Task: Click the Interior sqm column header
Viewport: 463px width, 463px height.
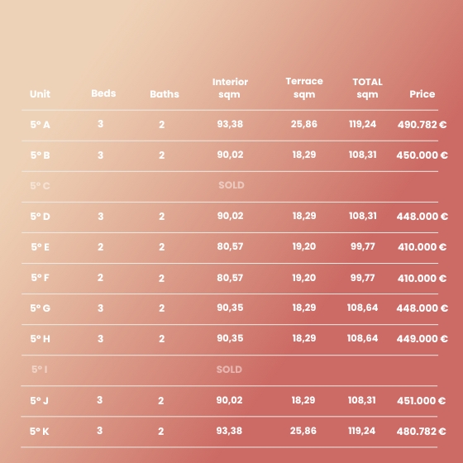Action: 230,88
